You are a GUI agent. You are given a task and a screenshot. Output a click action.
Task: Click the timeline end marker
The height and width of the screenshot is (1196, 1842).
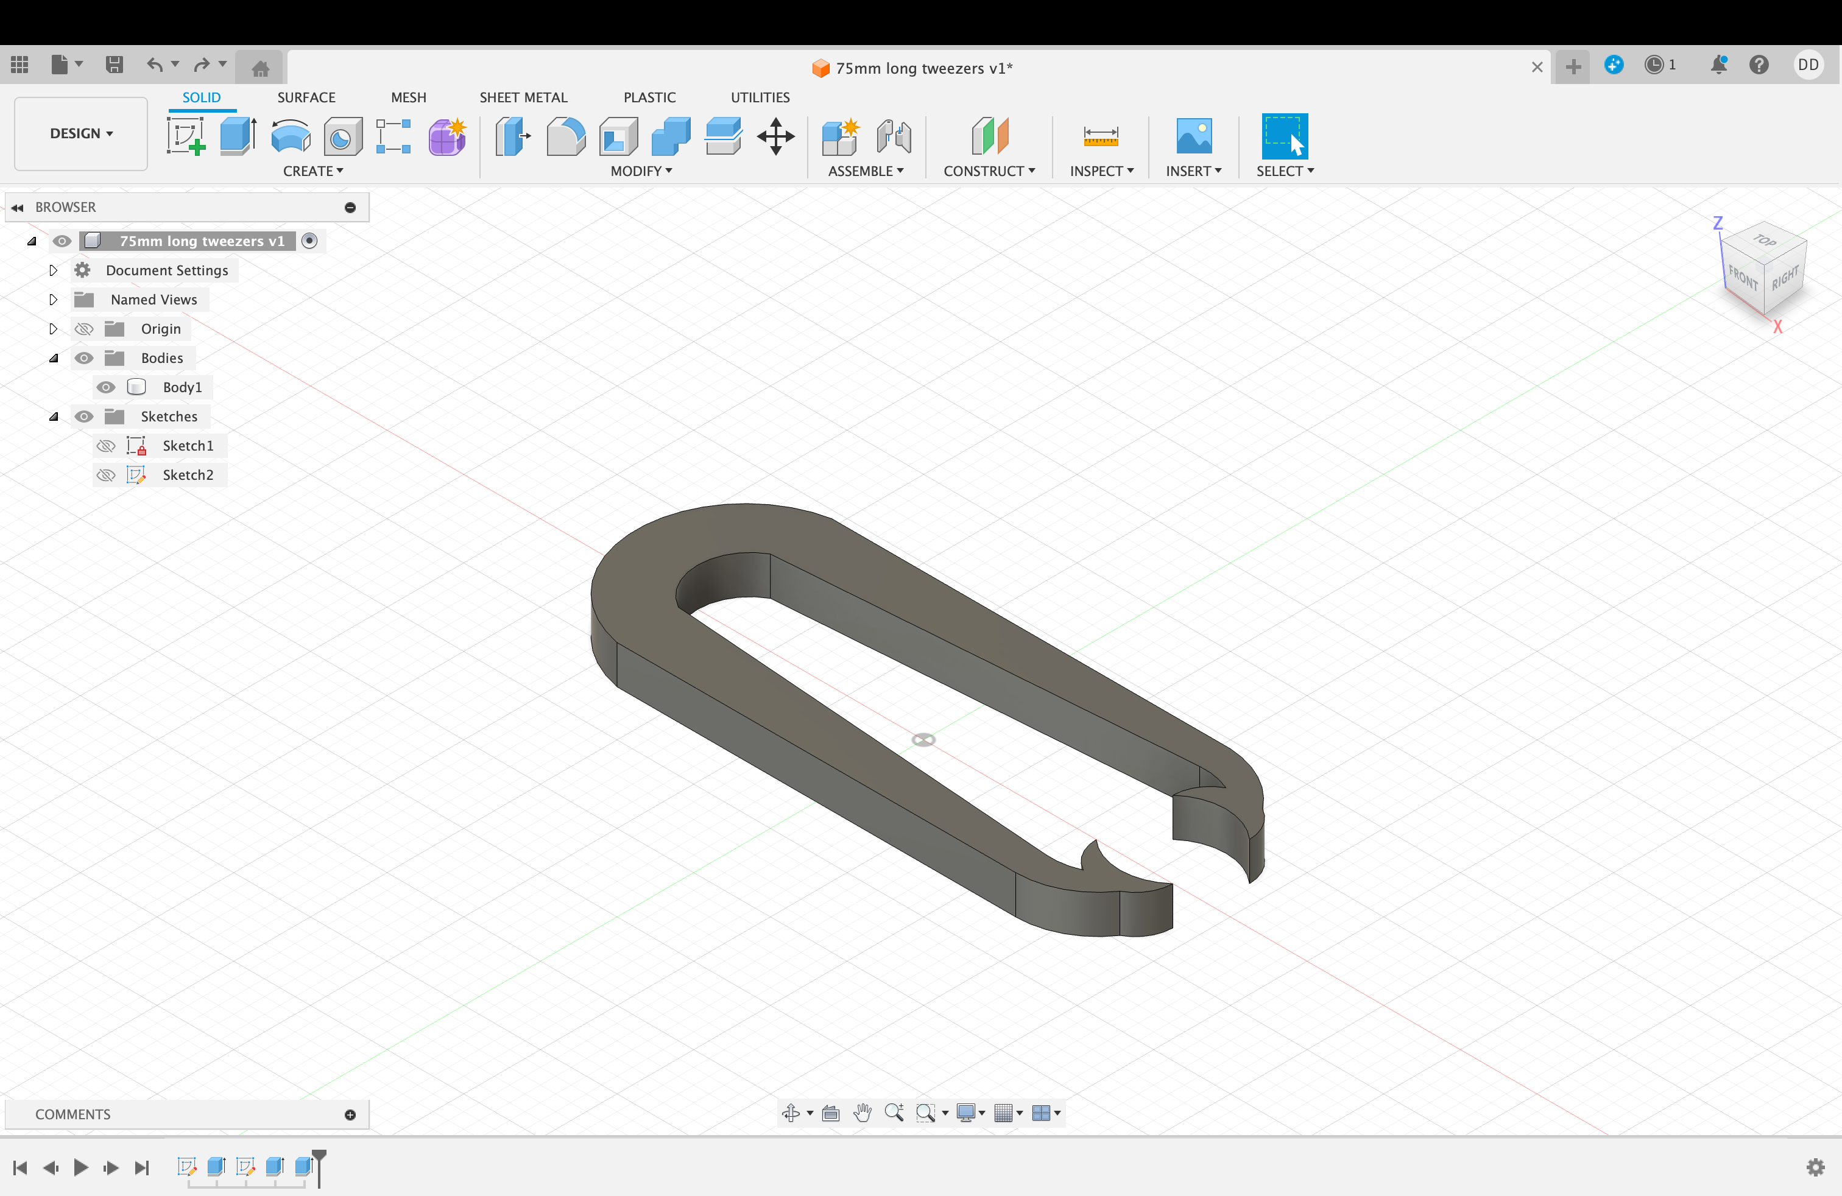(319, 1167)
